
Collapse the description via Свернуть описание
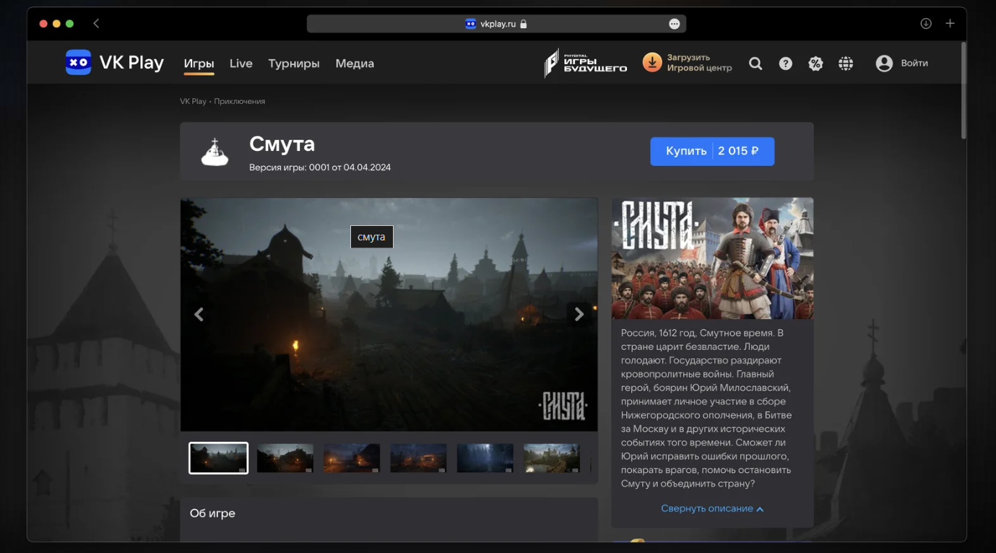(x=711, y=508)
